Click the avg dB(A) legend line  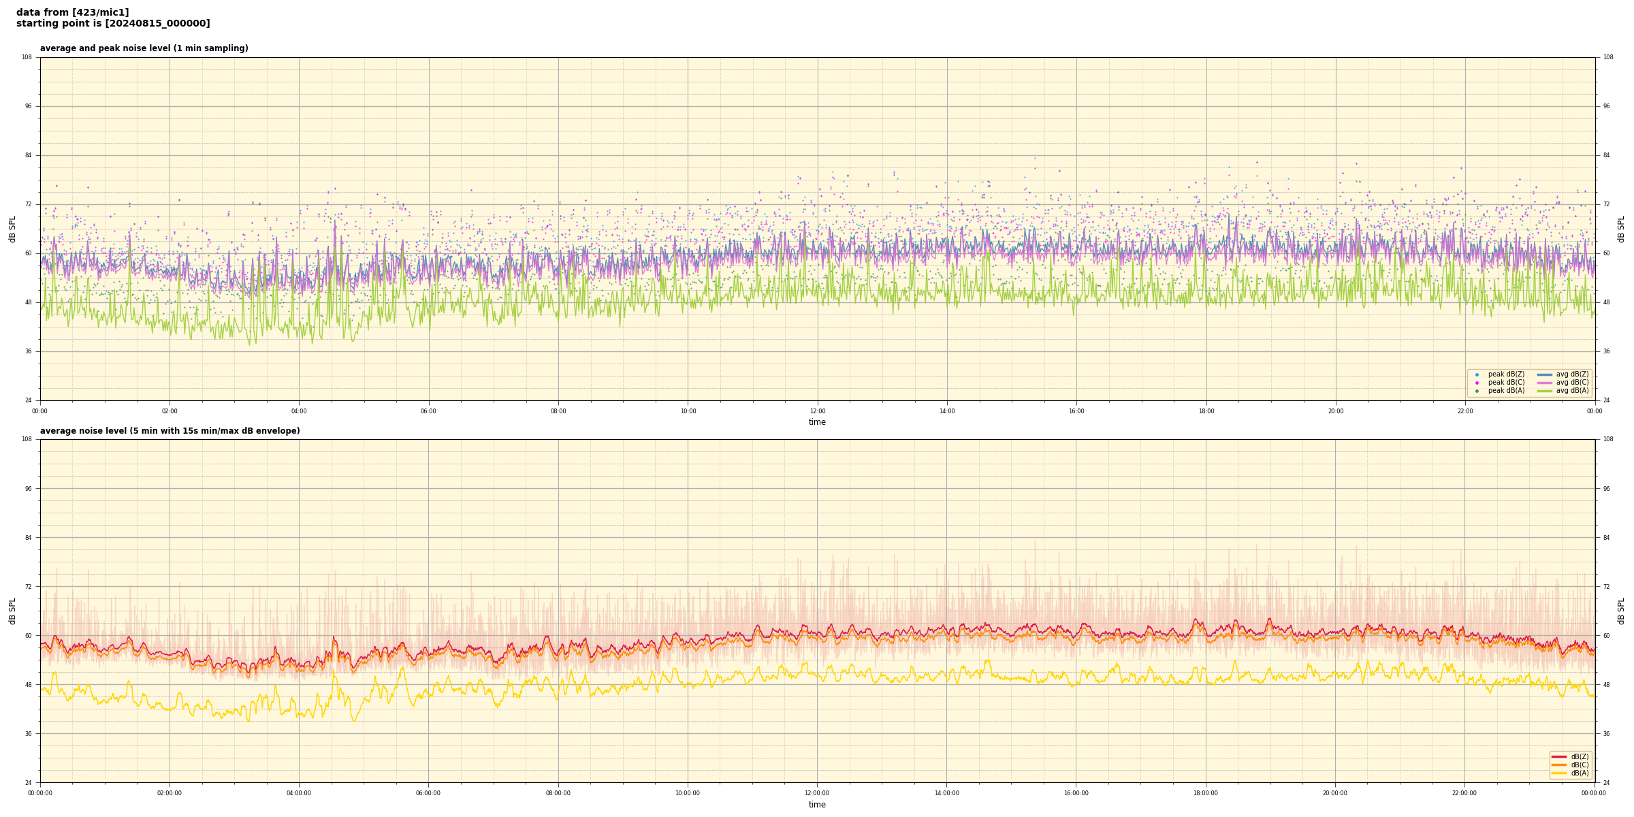1545,391
